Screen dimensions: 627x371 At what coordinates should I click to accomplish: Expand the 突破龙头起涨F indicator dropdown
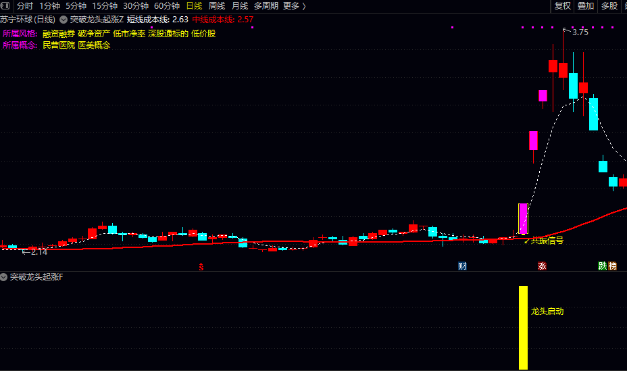click(3, 276)
